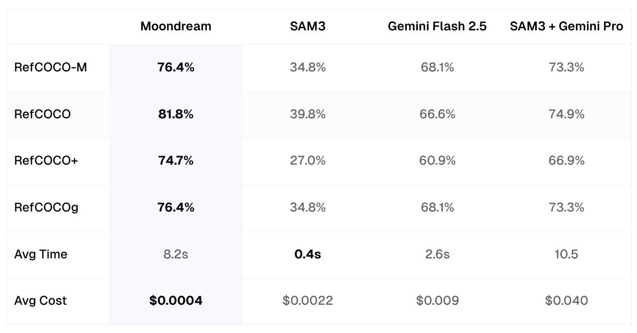Click the SAM3 column header
637x333 pixels.
308,26
